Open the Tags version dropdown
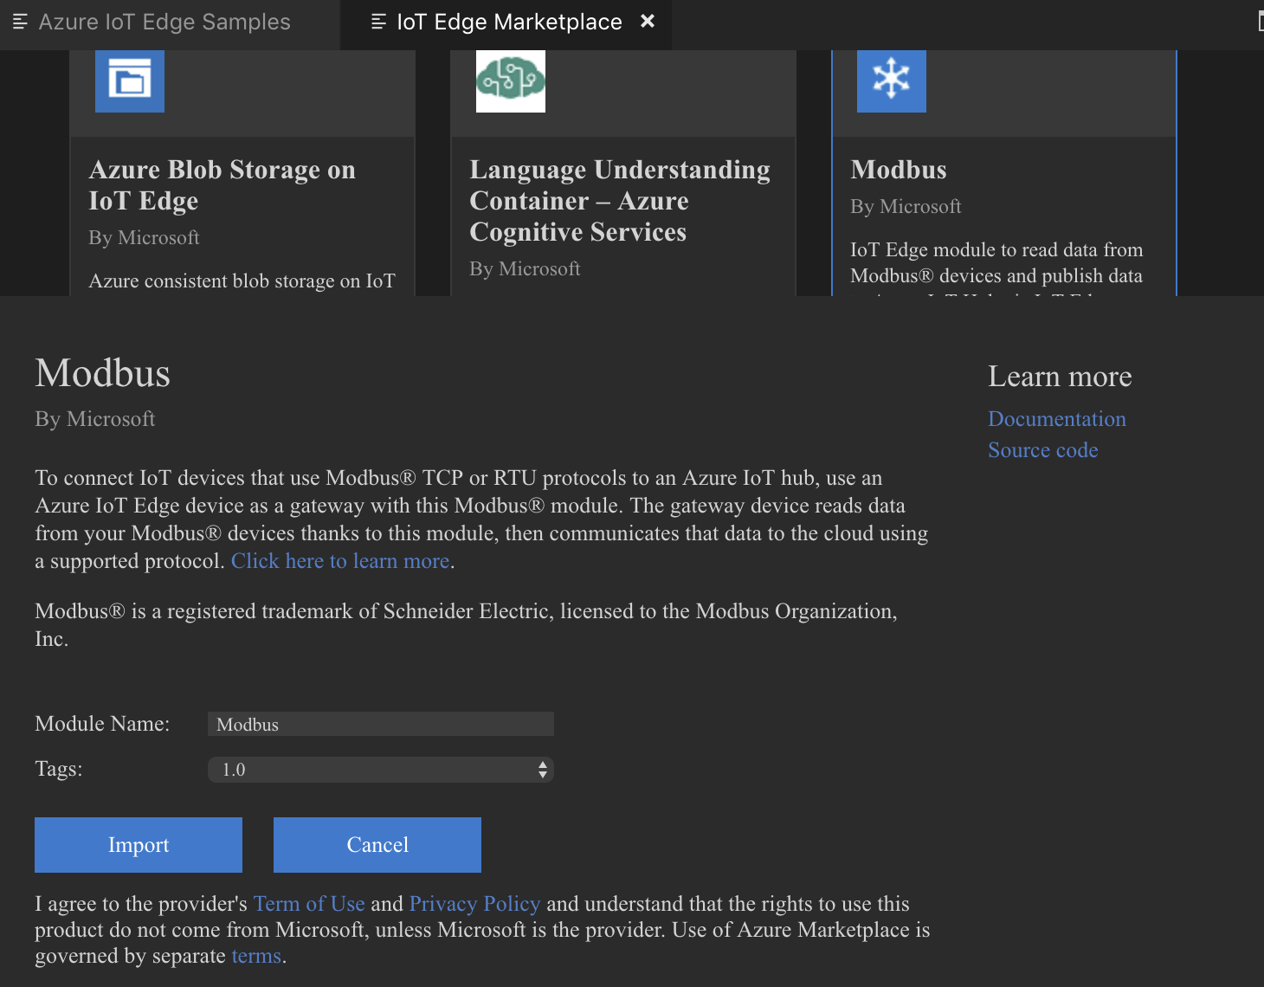 point(381,769)
